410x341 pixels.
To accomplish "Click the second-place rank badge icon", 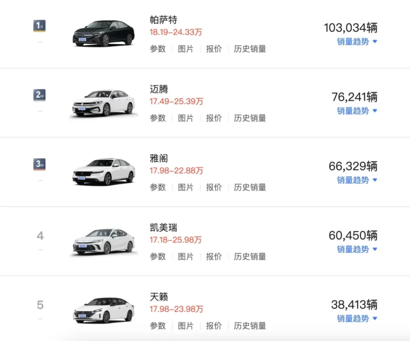I will (x=39, y=95).
